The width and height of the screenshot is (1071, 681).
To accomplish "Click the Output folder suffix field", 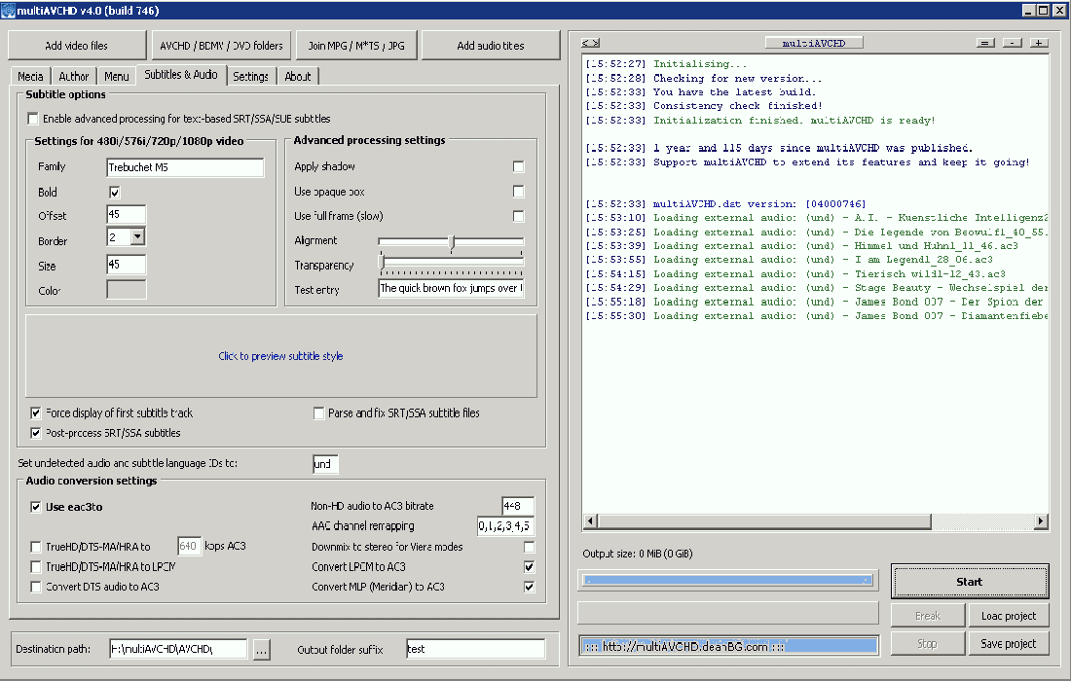I will (475, 649).
